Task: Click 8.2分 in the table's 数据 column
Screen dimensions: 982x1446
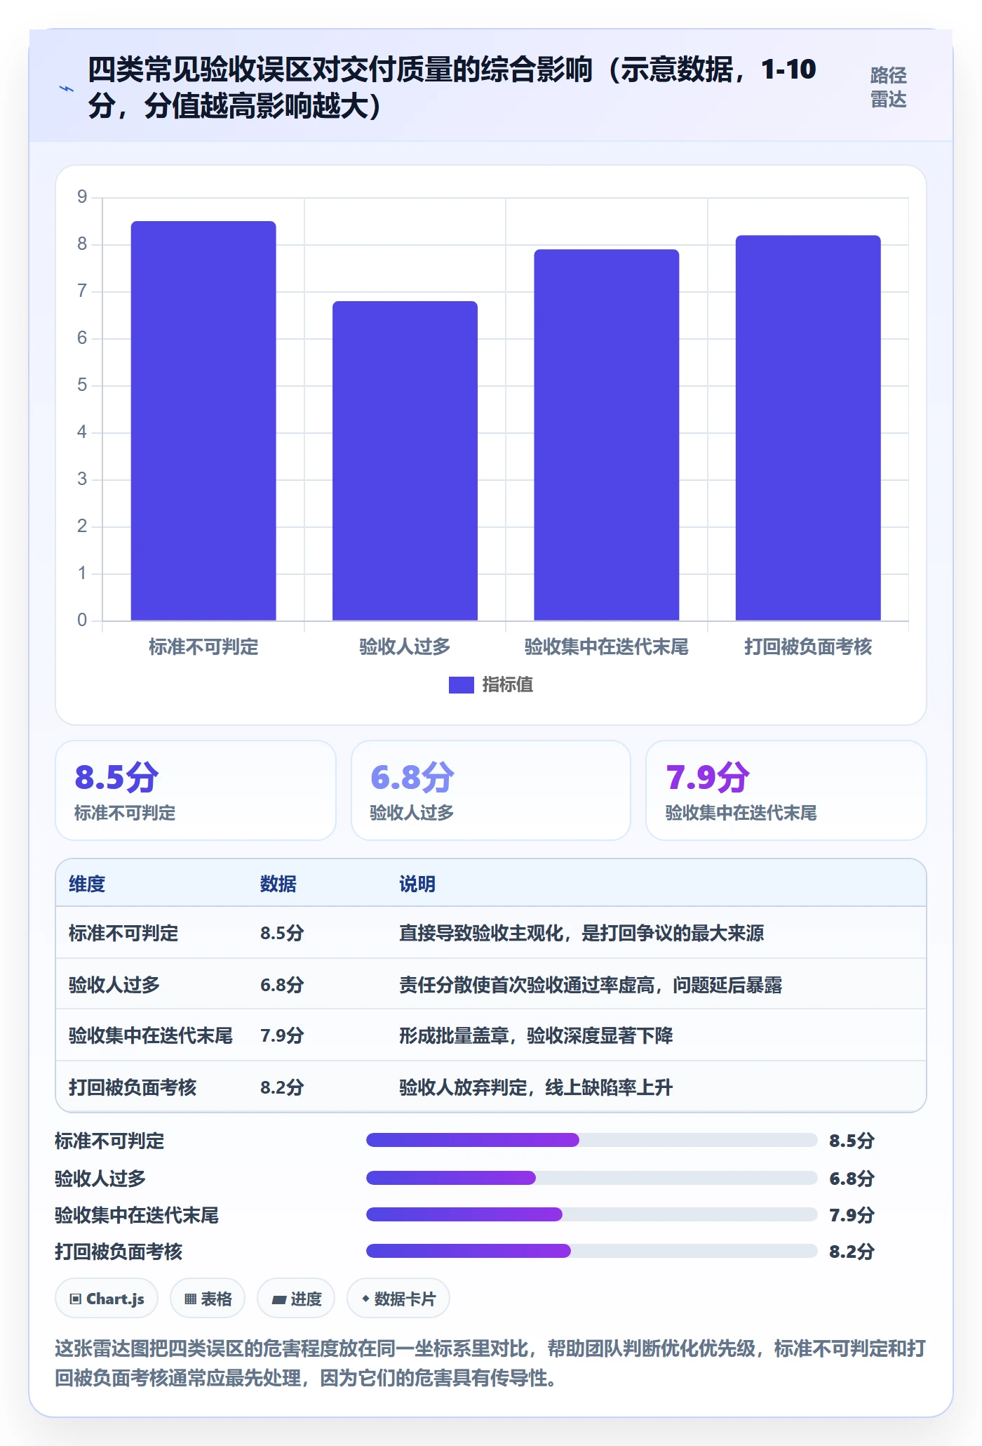Action: click(282, 1087)
